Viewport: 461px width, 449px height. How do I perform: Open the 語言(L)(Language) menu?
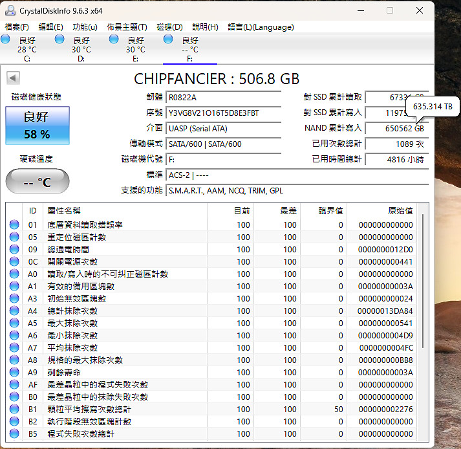point(261,27)
